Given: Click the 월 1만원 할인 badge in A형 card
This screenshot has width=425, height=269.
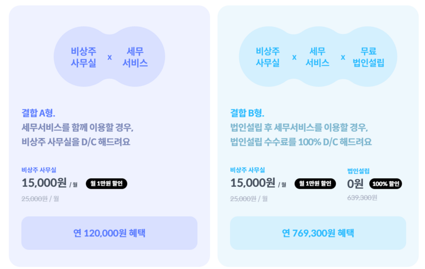Looking at the screenshot, I should coord(107,183).
